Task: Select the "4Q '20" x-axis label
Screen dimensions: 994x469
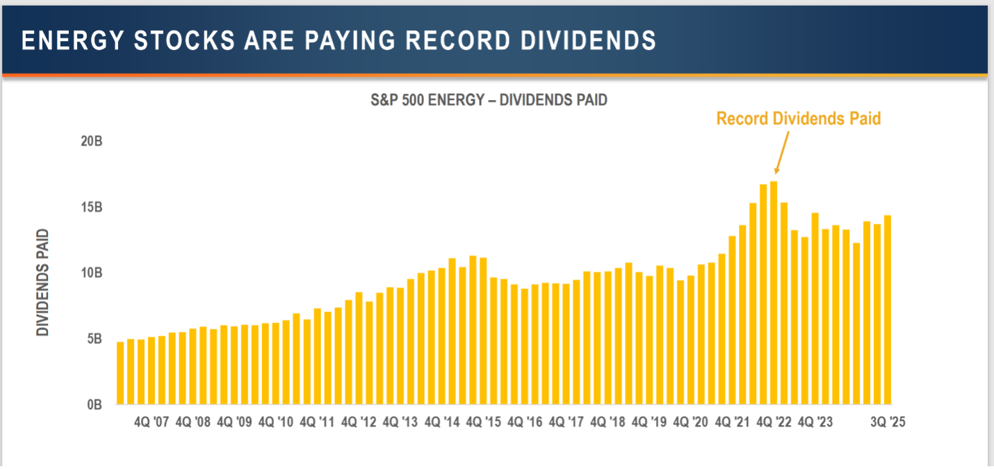Action: (691, 422)
